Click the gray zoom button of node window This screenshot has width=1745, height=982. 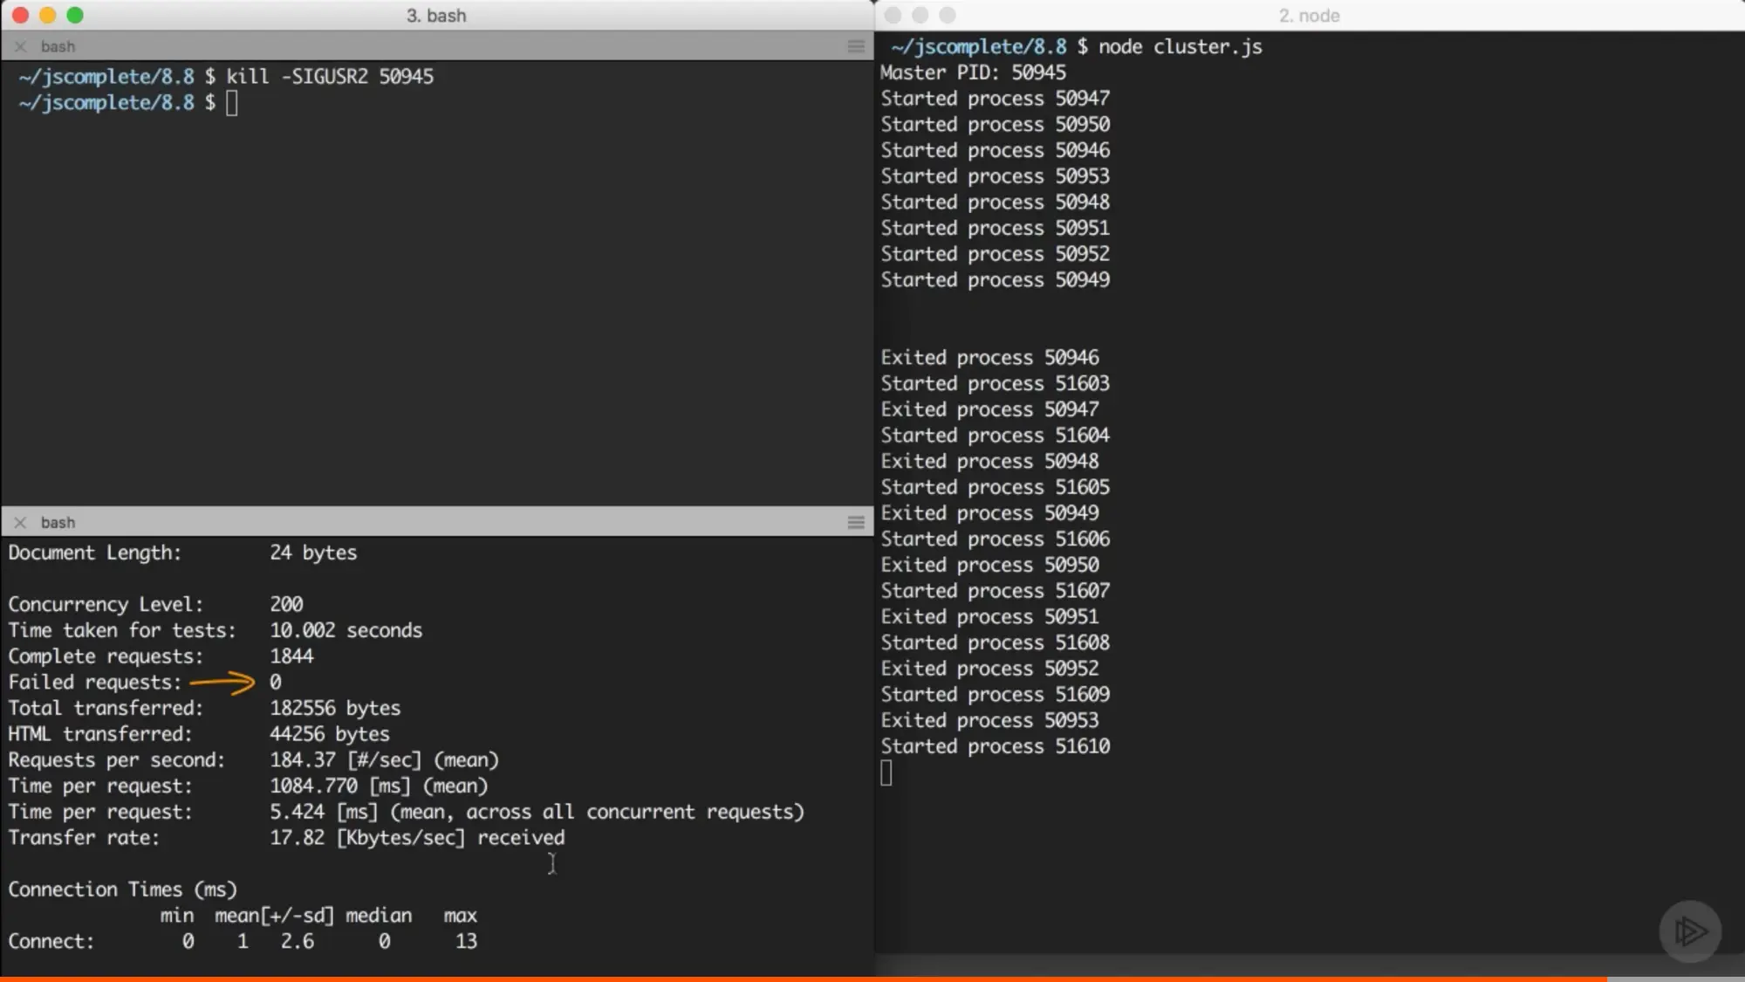tap(948, 15)
